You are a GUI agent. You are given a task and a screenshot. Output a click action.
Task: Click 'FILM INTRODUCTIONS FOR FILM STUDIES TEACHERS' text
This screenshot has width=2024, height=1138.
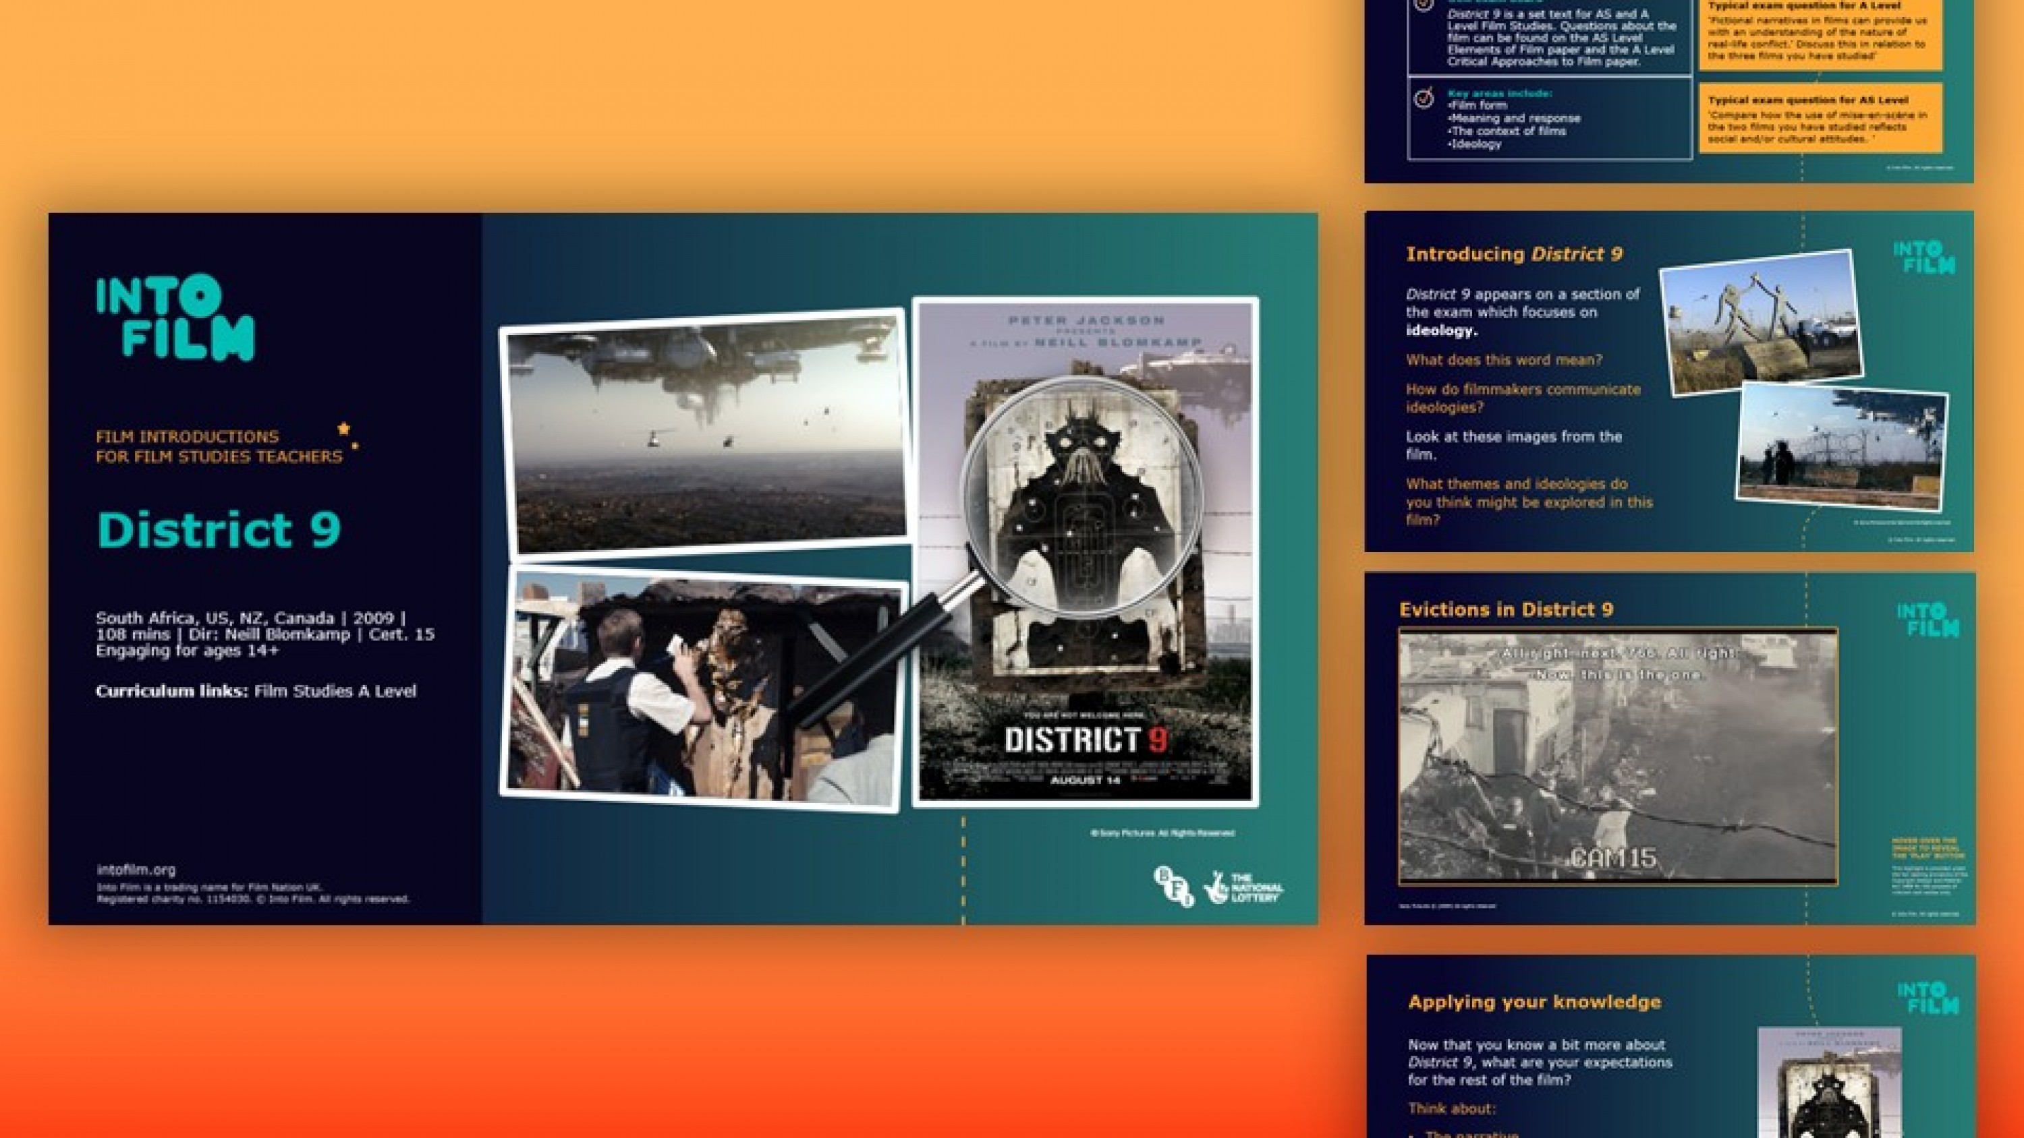[219, 446]
